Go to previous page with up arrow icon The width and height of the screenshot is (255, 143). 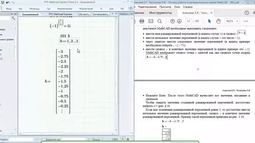point(173,21)
